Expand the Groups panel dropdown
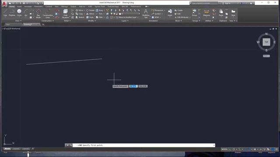280x157 pixels. [196, 21]
